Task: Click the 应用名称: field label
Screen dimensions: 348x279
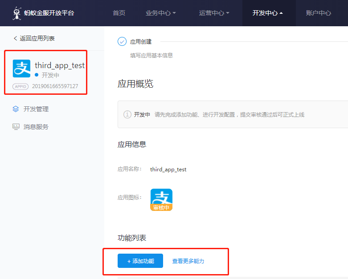Action: (129, 169)
